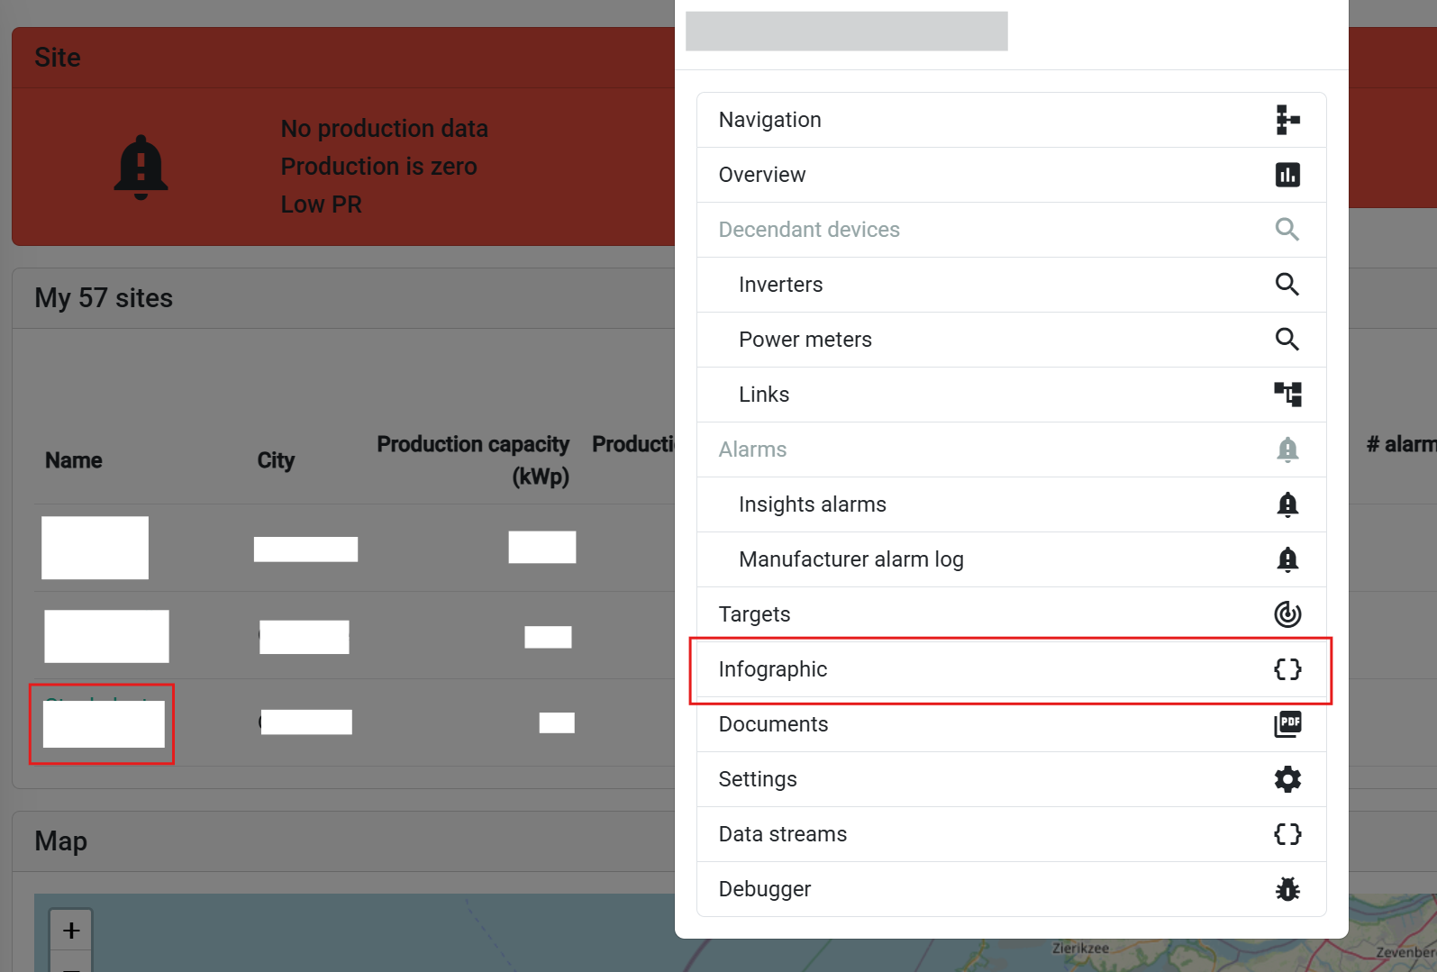Click the Alarms section header
The height and width of the screenshot is (972, 1437).
pyautogui.click(x=1011, y=450)
